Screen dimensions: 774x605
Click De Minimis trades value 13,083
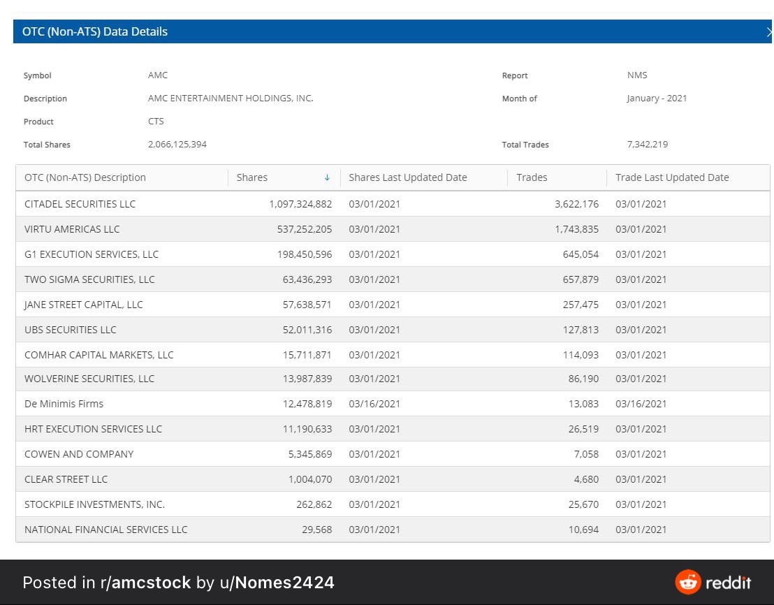click(583, 404)
